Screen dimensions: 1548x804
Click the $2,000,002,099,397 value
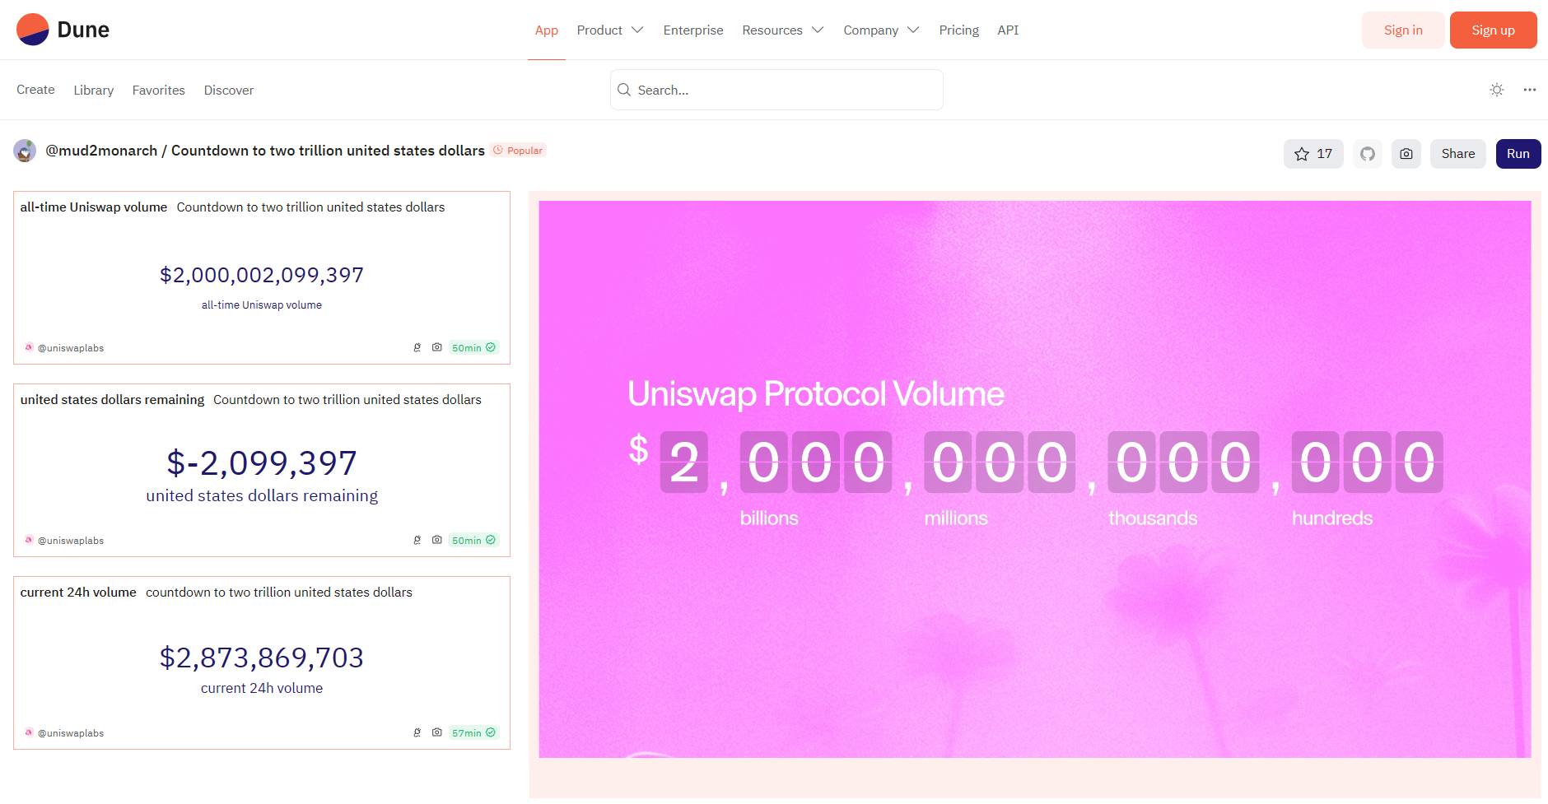(262, 275)
